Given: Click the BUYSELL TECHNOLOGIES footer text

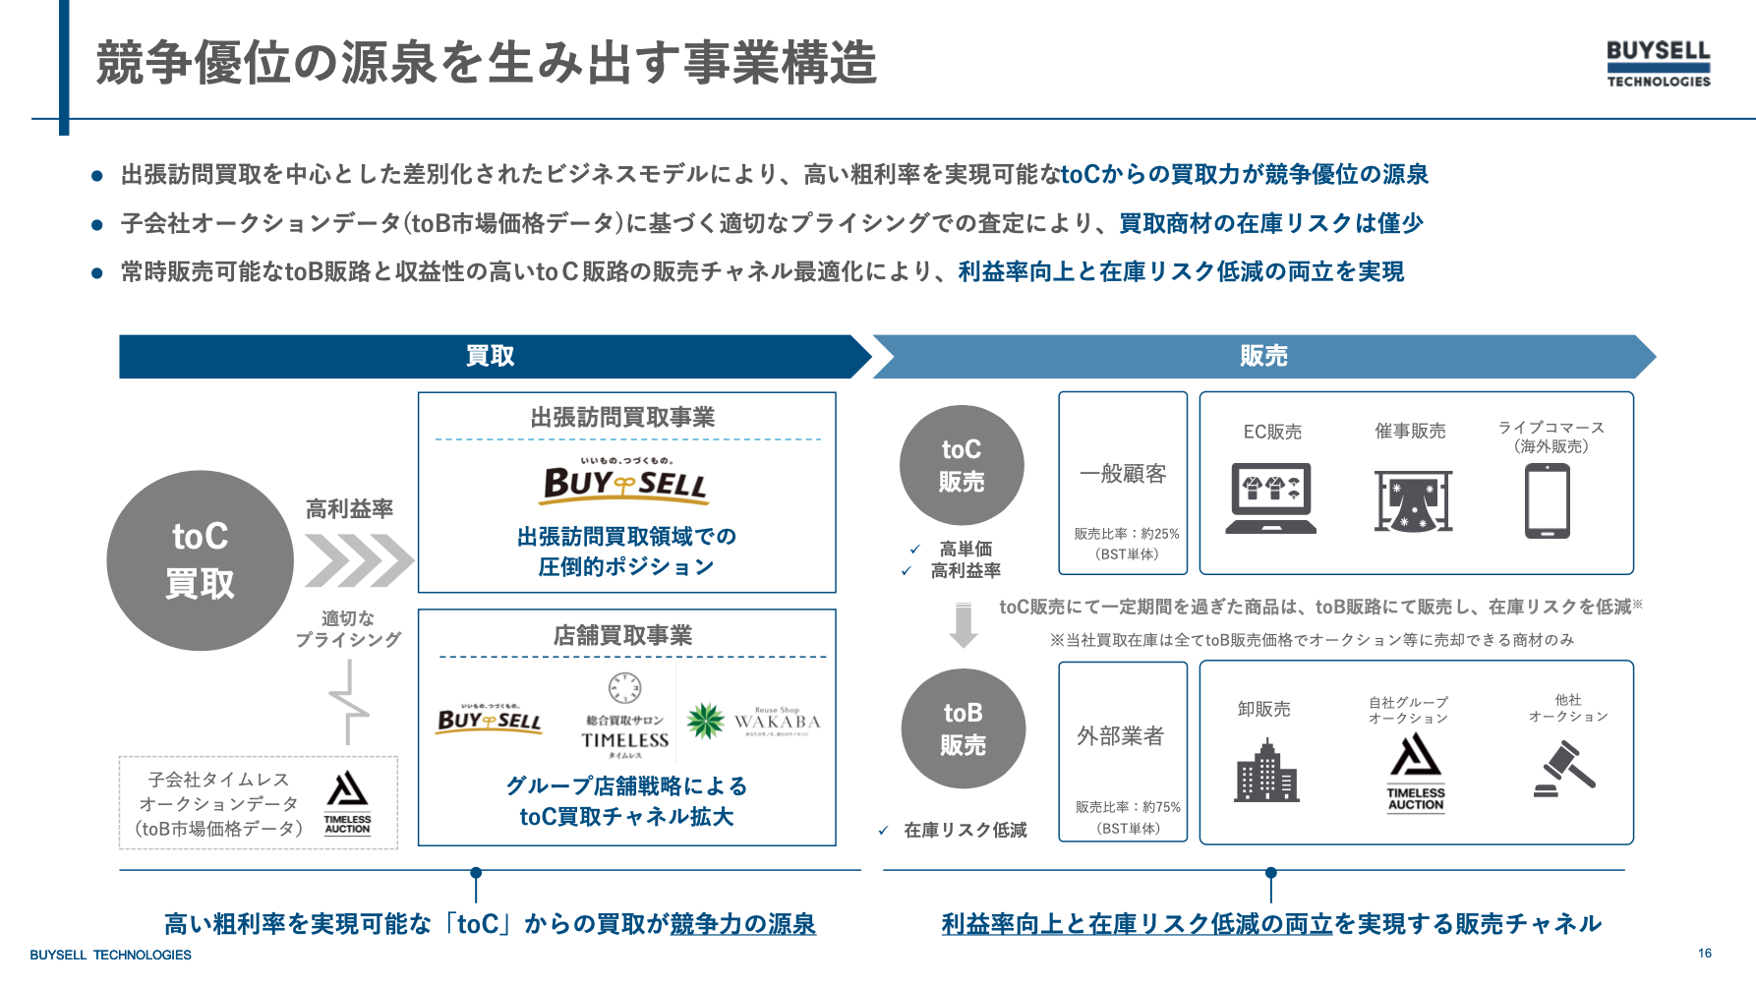Looking at the screenshot, I should (x=110, y=955).
